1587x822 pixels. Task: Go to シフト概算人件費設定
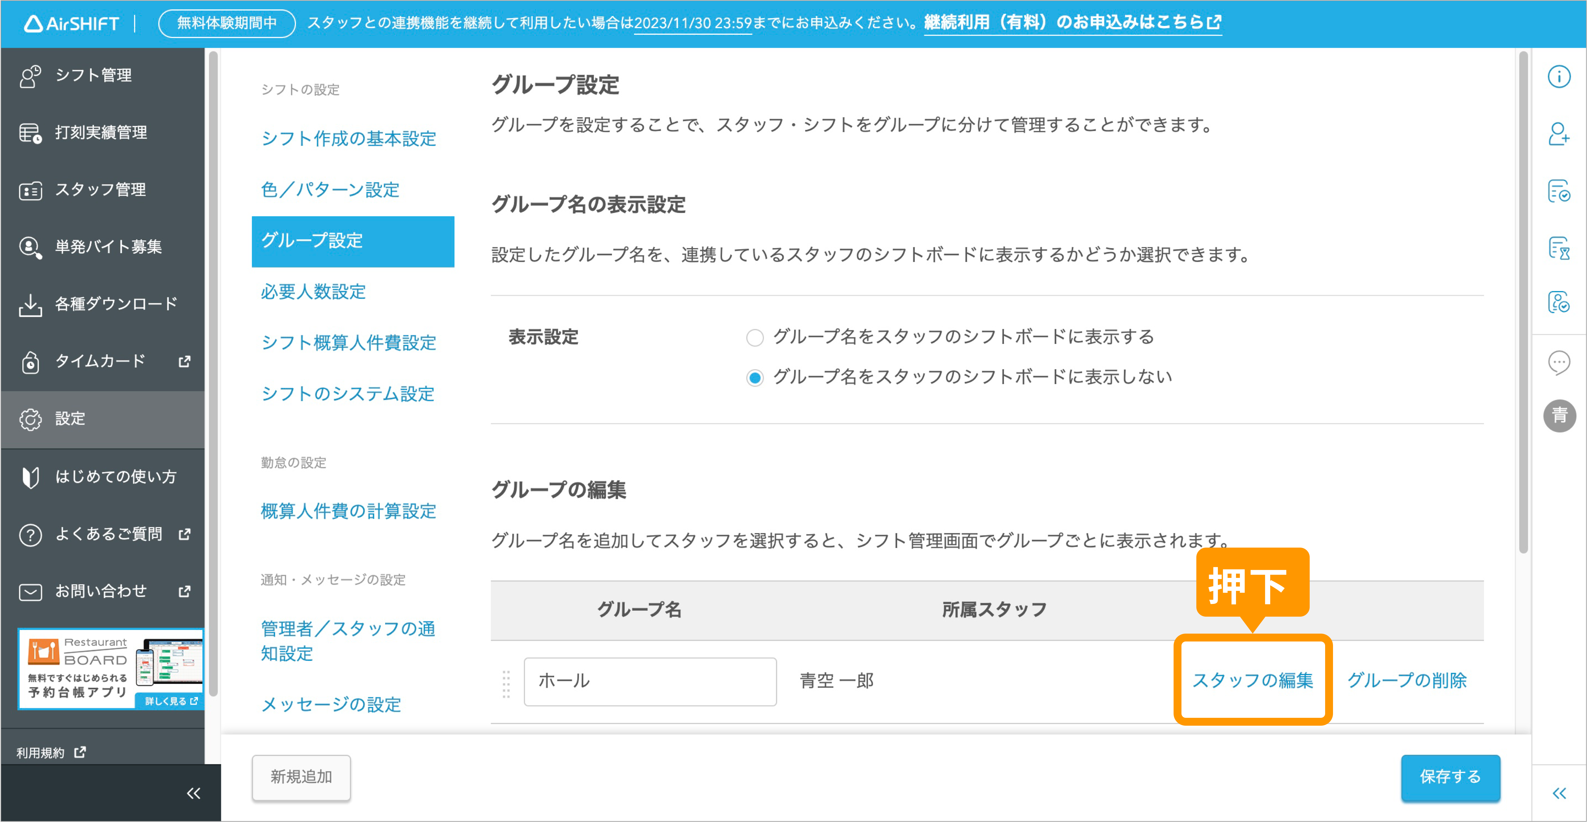pos(349,343)
